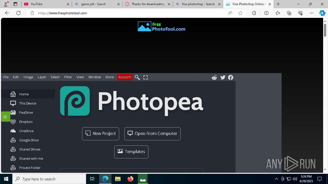
Task: Open the File menu
Action: coord(6,77)
